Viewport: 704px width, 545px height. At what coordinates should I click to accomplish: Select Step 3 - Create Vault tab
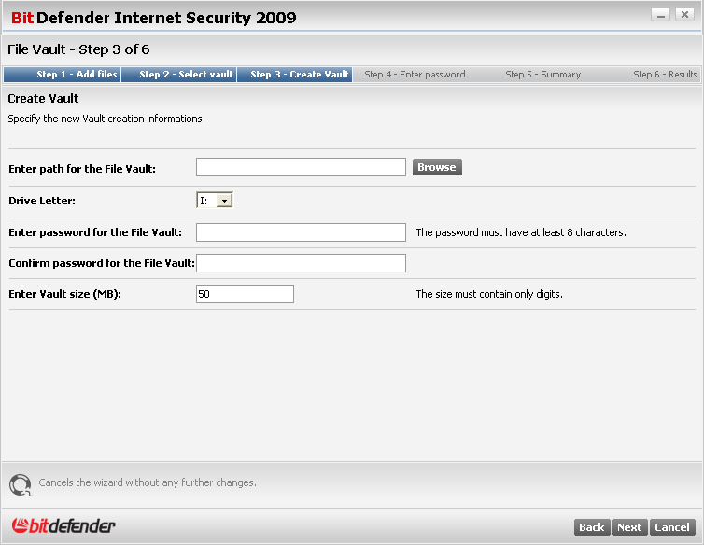(295, 75)
